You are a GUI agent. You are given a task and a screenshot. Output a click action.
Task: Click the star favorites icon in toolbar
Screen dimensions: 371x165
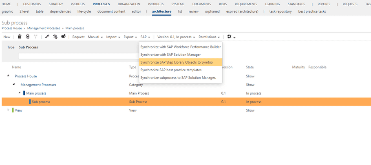point(55,37)
